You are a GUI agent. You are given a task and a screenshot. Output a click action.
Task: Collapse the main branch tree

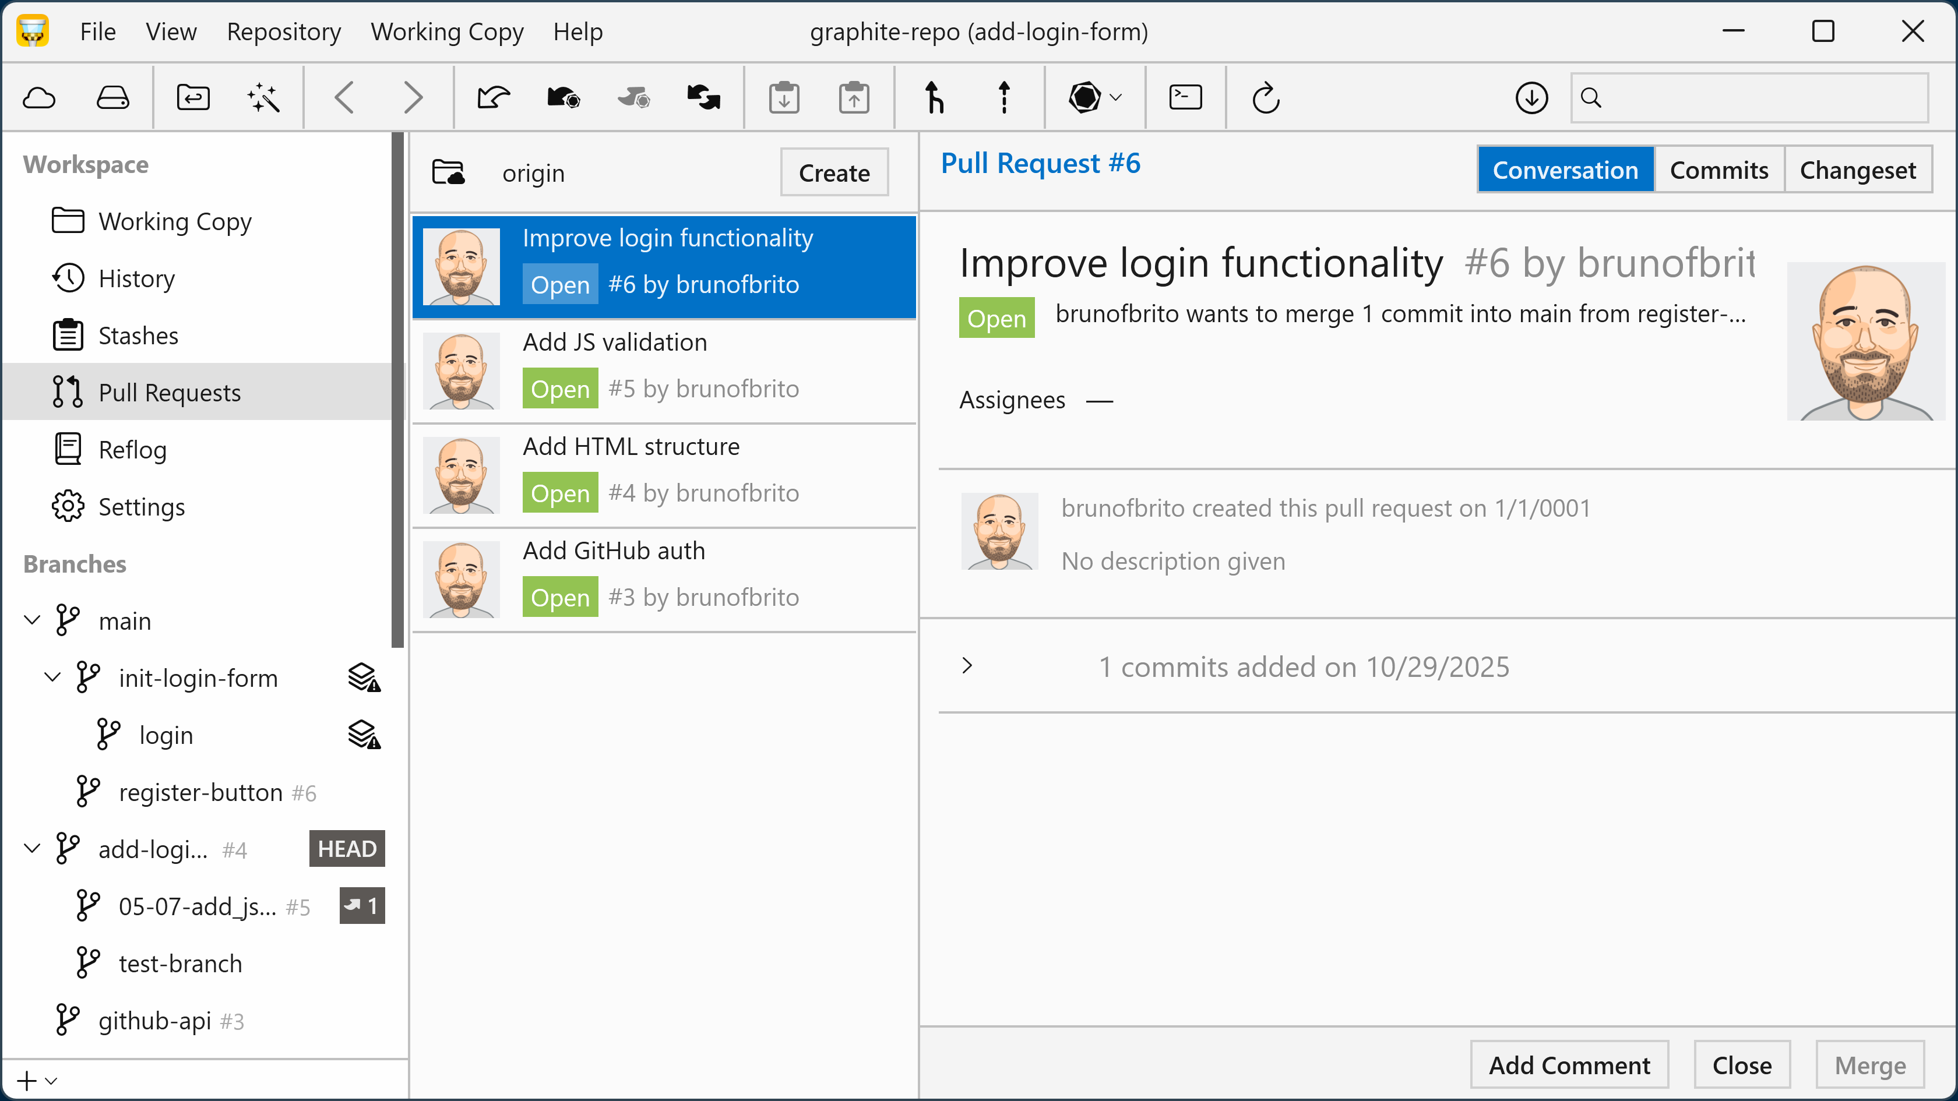pyautogui.click(x=32, y=621)
